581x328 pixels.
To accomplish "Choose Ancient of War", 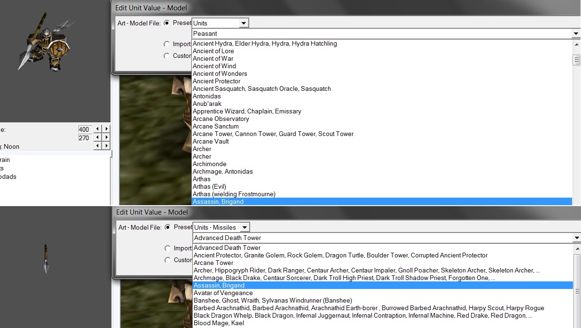I will pos(382,58).
